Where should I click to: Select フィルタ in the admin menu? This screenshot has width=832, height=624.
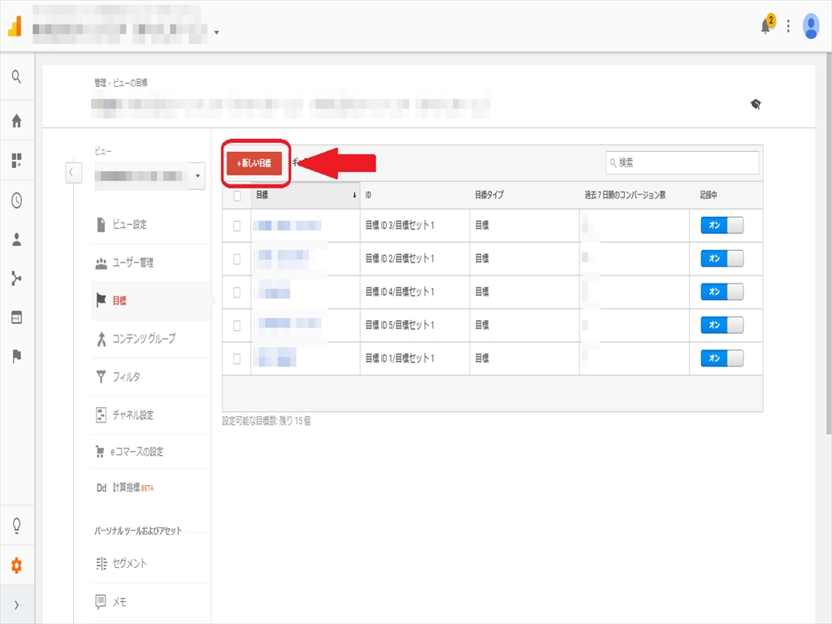tap(126, 377)
